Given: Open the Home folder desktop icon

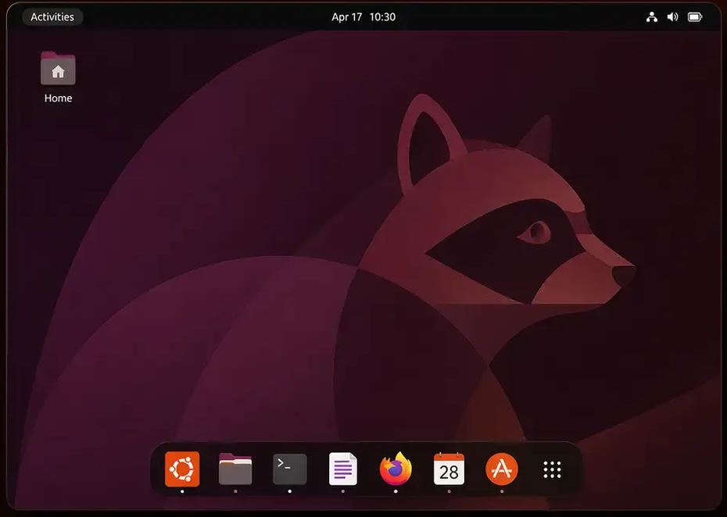Looking at the screenshot, I should [58, 69].
